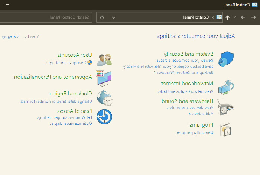Click the User Accounts icon
260x175 pixels.
click(x=104, y=59)
